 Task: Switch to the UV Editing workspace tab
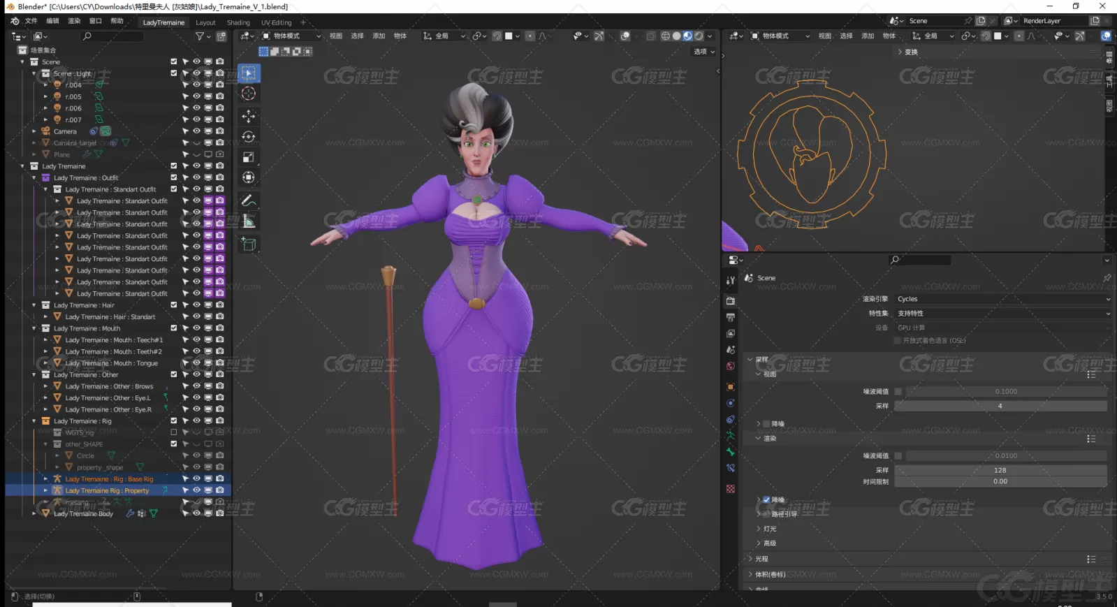tap(277, 22)
